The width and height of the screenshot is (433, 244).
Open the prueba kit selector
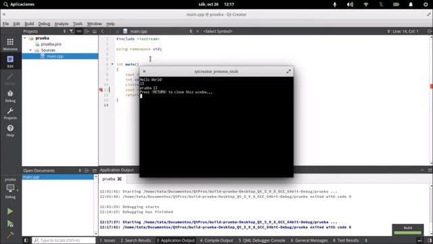click(10, 188)
